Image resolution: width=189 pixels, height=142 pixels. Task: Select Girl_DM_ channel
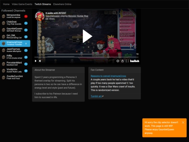click(x=15, y=36)
